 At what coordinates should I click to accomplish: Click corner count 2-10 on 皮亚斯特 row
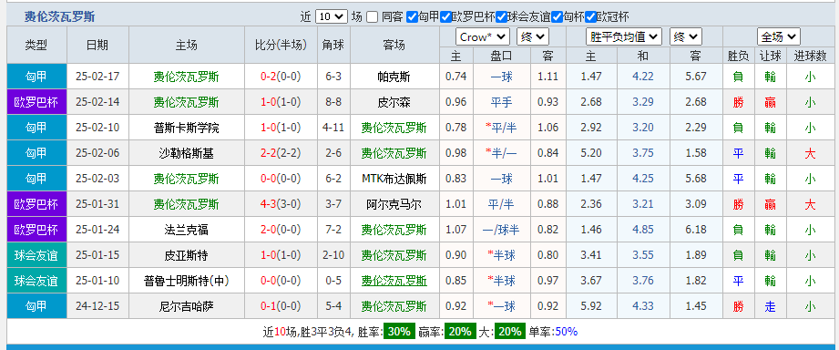pos(333,255)
